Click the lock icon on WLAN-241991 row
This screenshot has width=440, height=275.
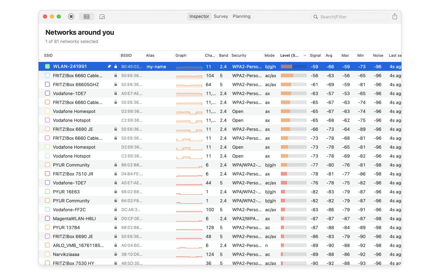[x=115, y=66]
